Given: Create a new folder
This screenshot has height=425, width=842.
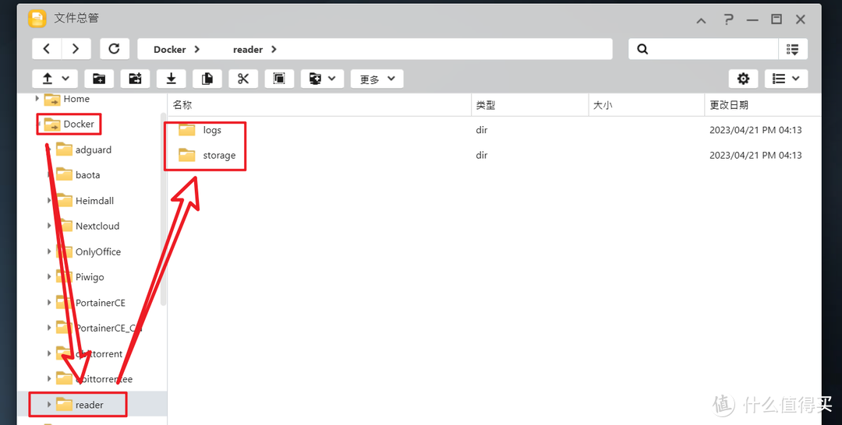Looking at the screenshot, I should [x=99, y=79].
